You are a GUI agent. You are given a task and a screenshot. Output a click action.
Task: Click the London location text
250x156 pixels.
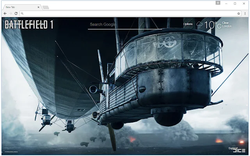[227, 26]
